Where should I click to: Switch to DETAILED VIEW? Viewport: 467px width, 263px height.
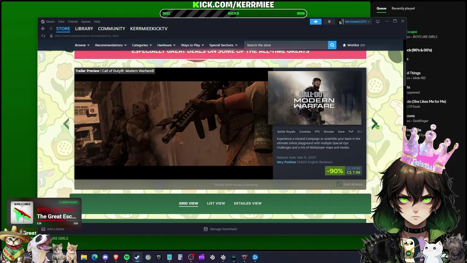(x=248, y=203)
